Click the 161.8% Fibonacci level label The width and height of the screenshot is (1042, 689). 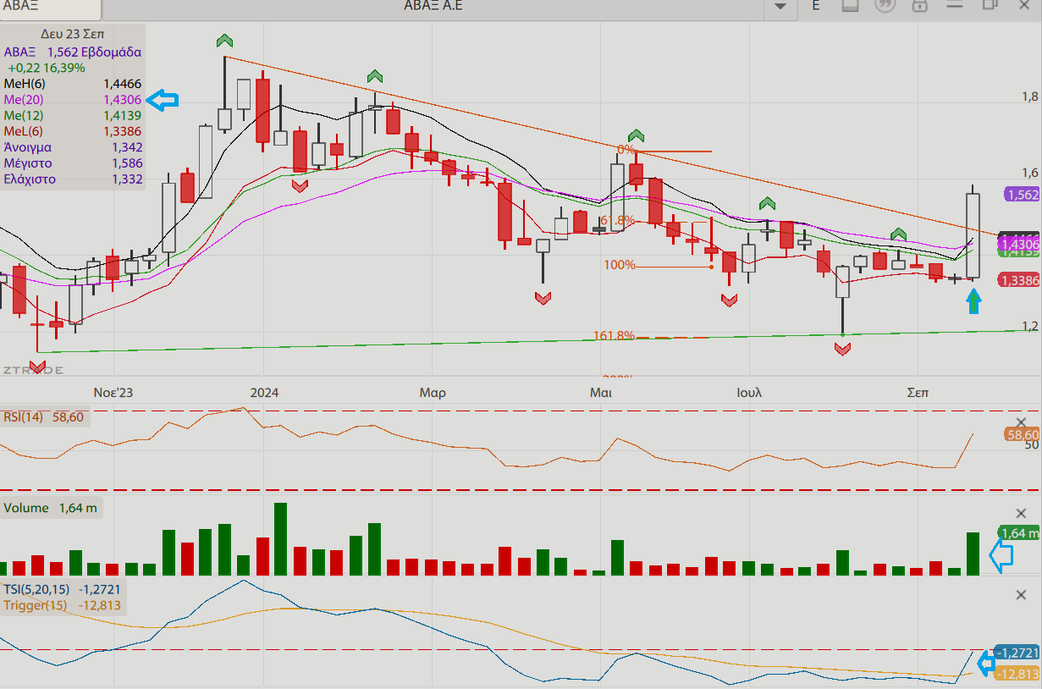click(614, 335)
